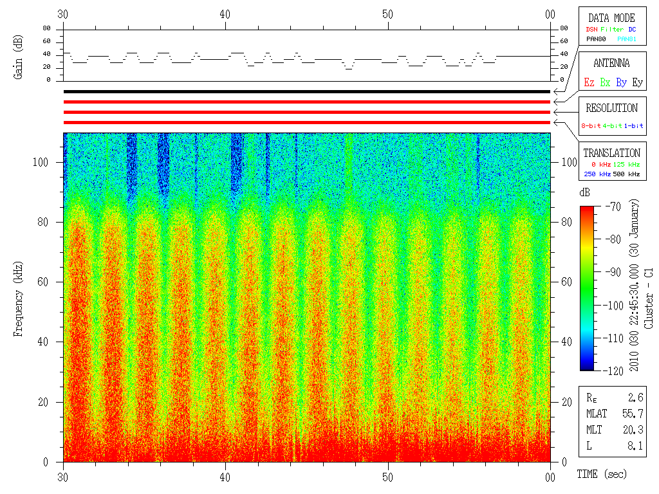Select the 8-bit resolution label
Image resolution: width=659 pixels, height=494 pixels.
tap(591, 125)
